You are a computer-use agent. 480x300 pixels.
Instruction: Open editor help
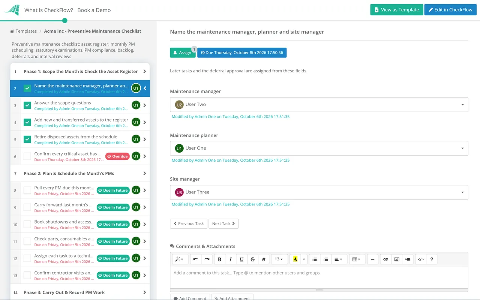[x=432, y=259]
